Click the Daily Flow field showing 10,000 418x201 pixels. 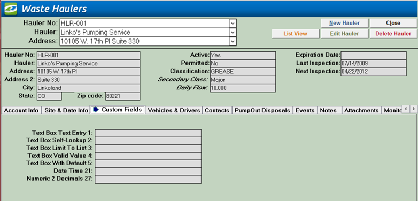click(x=243, y=88)
